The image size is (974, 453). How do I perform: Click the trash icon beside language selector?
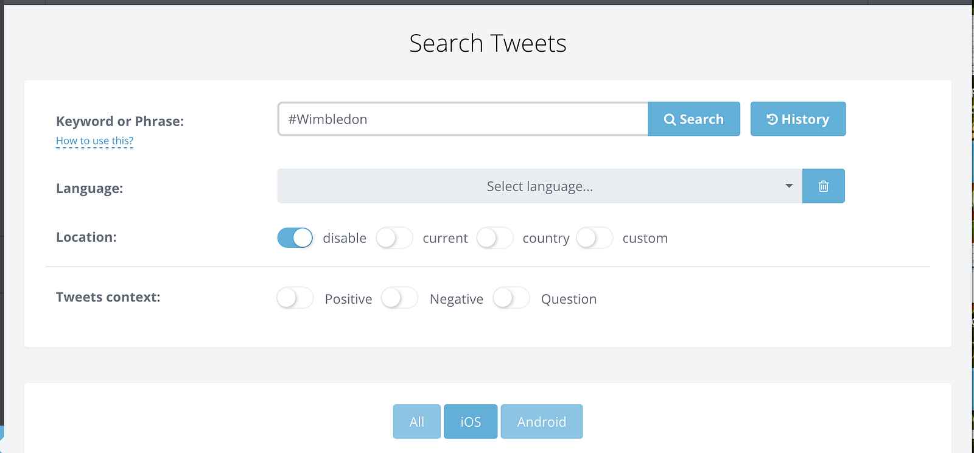823,186
